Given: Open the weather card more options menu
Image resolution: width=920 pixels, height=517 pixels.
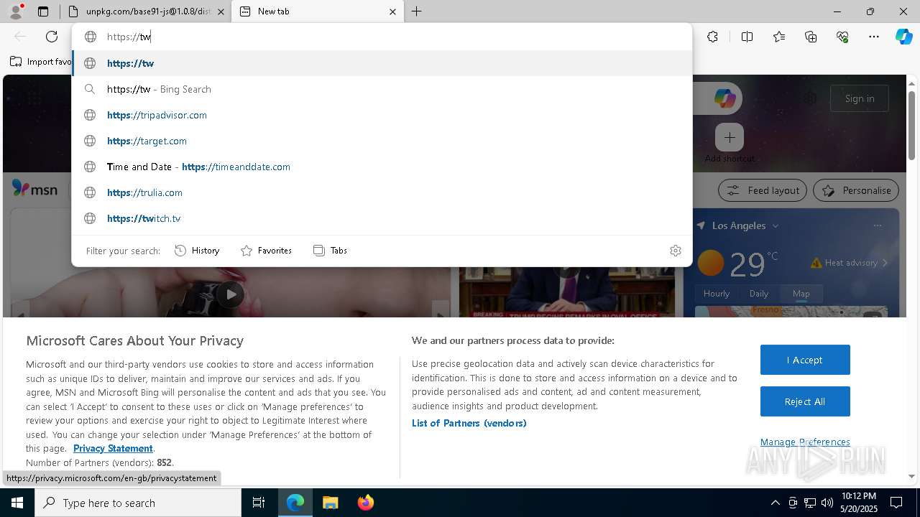Looking at the screenshot, I should (x=878, y=225).
